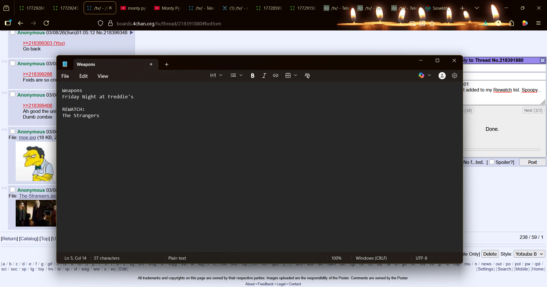Open the browser extensions panel
This screenshot has height=287, width=547.
(x=512, y=23)
